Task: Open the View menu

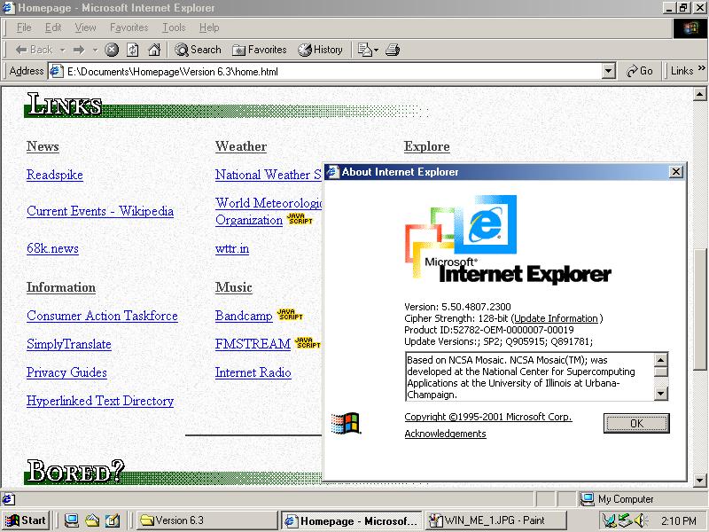Action: click(85, 27)
